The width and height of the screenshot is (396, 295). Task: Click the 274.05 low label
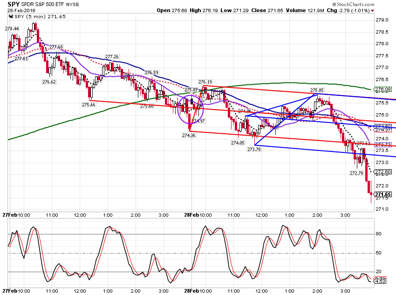[238, 143]
